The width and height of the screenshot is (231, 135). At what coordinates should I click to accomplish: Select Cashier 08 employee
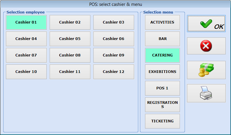coord(70,55)
